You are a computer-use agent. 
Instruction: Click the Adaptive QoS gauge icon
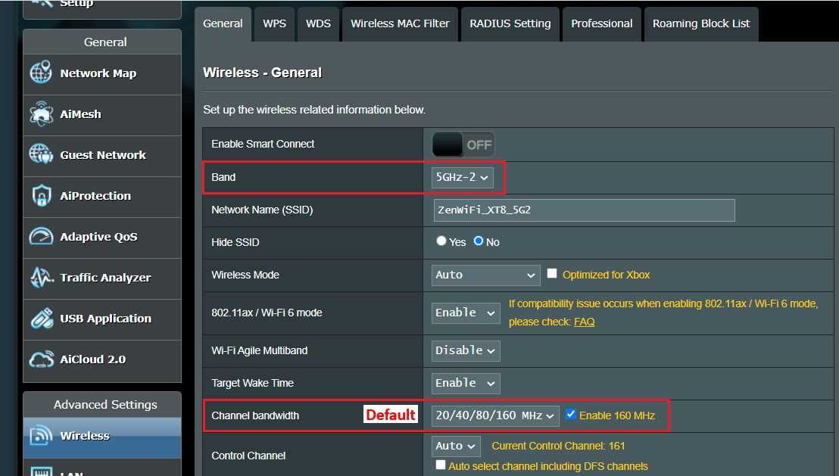(x=41, y=236)
